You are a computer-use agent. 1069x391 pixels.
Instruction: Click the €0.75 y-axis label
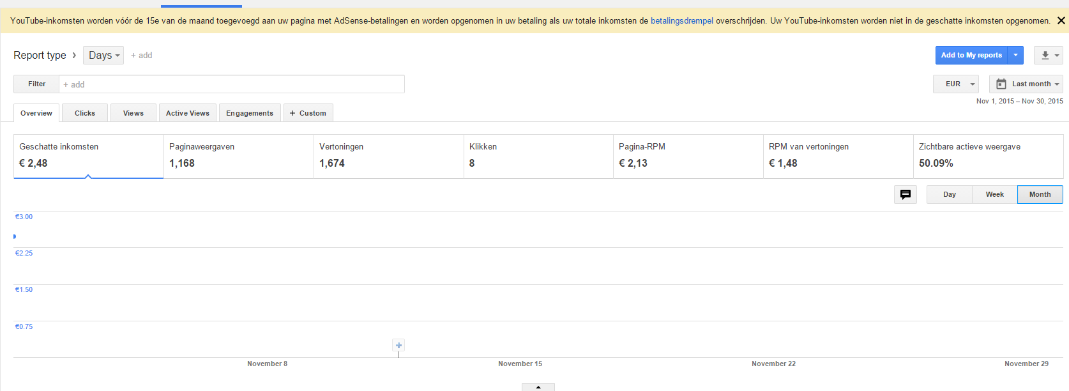point(24,326)
